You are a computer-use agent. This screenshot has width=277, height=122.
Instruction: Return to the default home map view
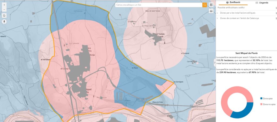coord(4,16)
